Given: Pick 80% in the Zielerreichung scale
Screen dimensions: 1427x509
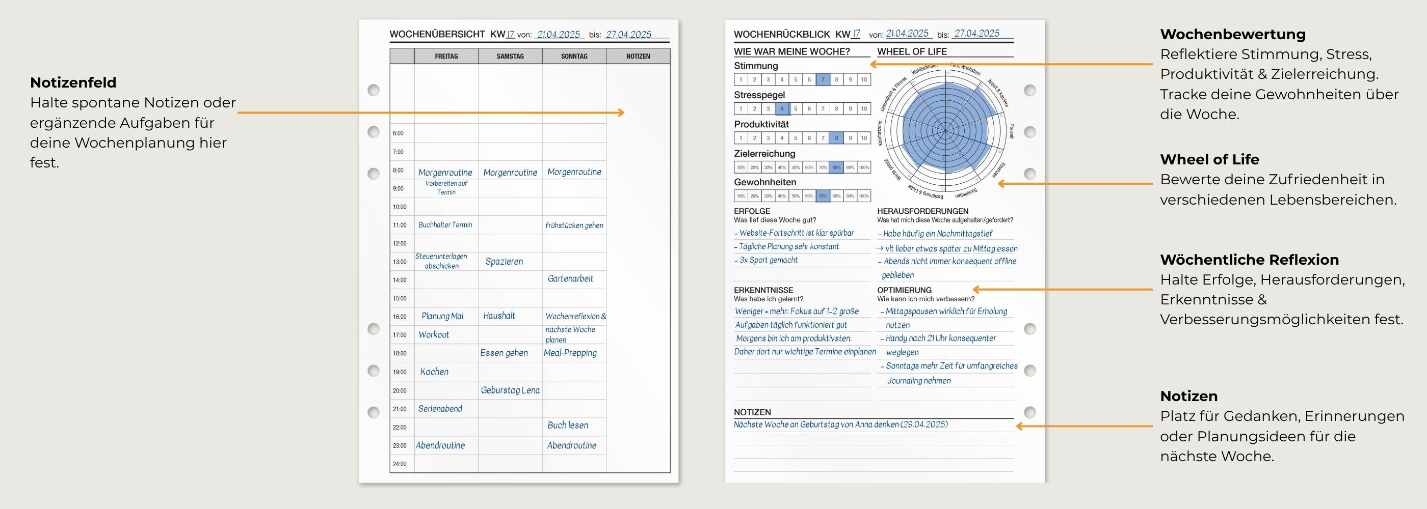Looking at the screenshot, I should point(836,167).
